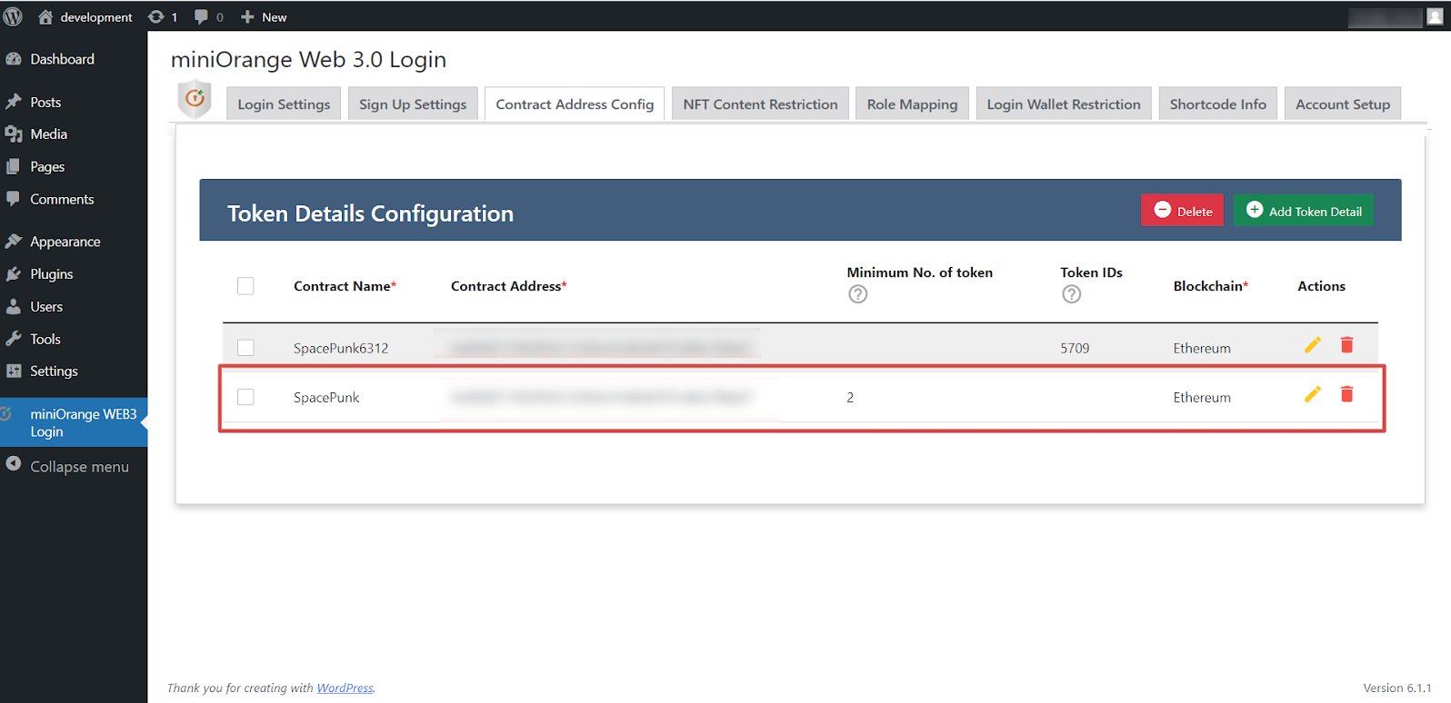View the Shortcode Info tab
This screenshot has height=703, width=1451.
[x=1218, y=104]
